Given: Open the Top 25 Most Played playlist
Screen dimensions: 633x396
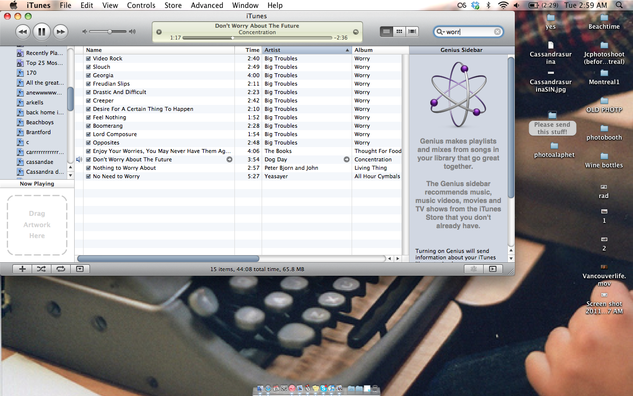Looking at the screenshot, I should tap(40, 63).
